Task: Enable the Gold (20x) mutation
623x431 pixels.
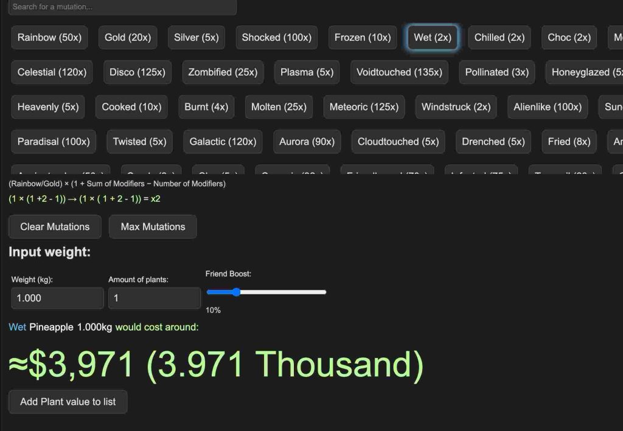Action: point(128,38)
